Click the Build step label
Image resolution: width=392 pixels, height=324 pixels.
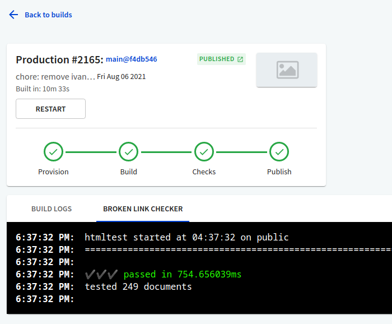click(128, 172)
